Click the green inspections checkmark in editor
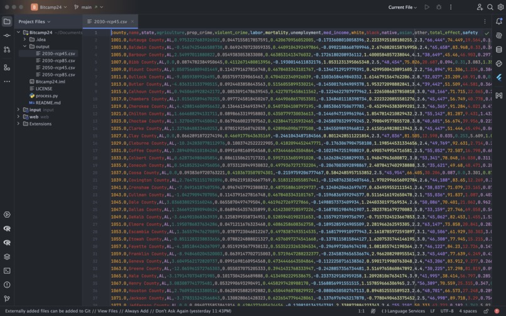The image size is (506, 316). [x=487, y=33]
